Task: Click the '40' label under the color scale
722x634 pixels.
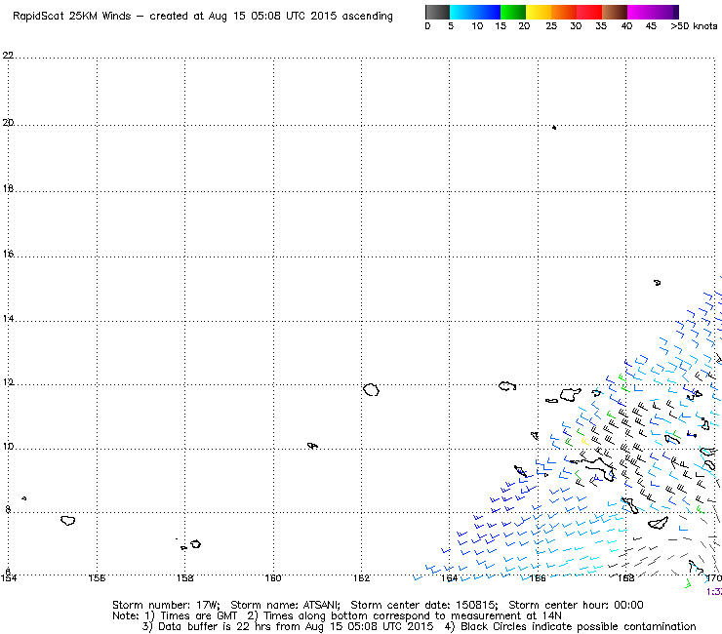Action: [x=626, y=25]
